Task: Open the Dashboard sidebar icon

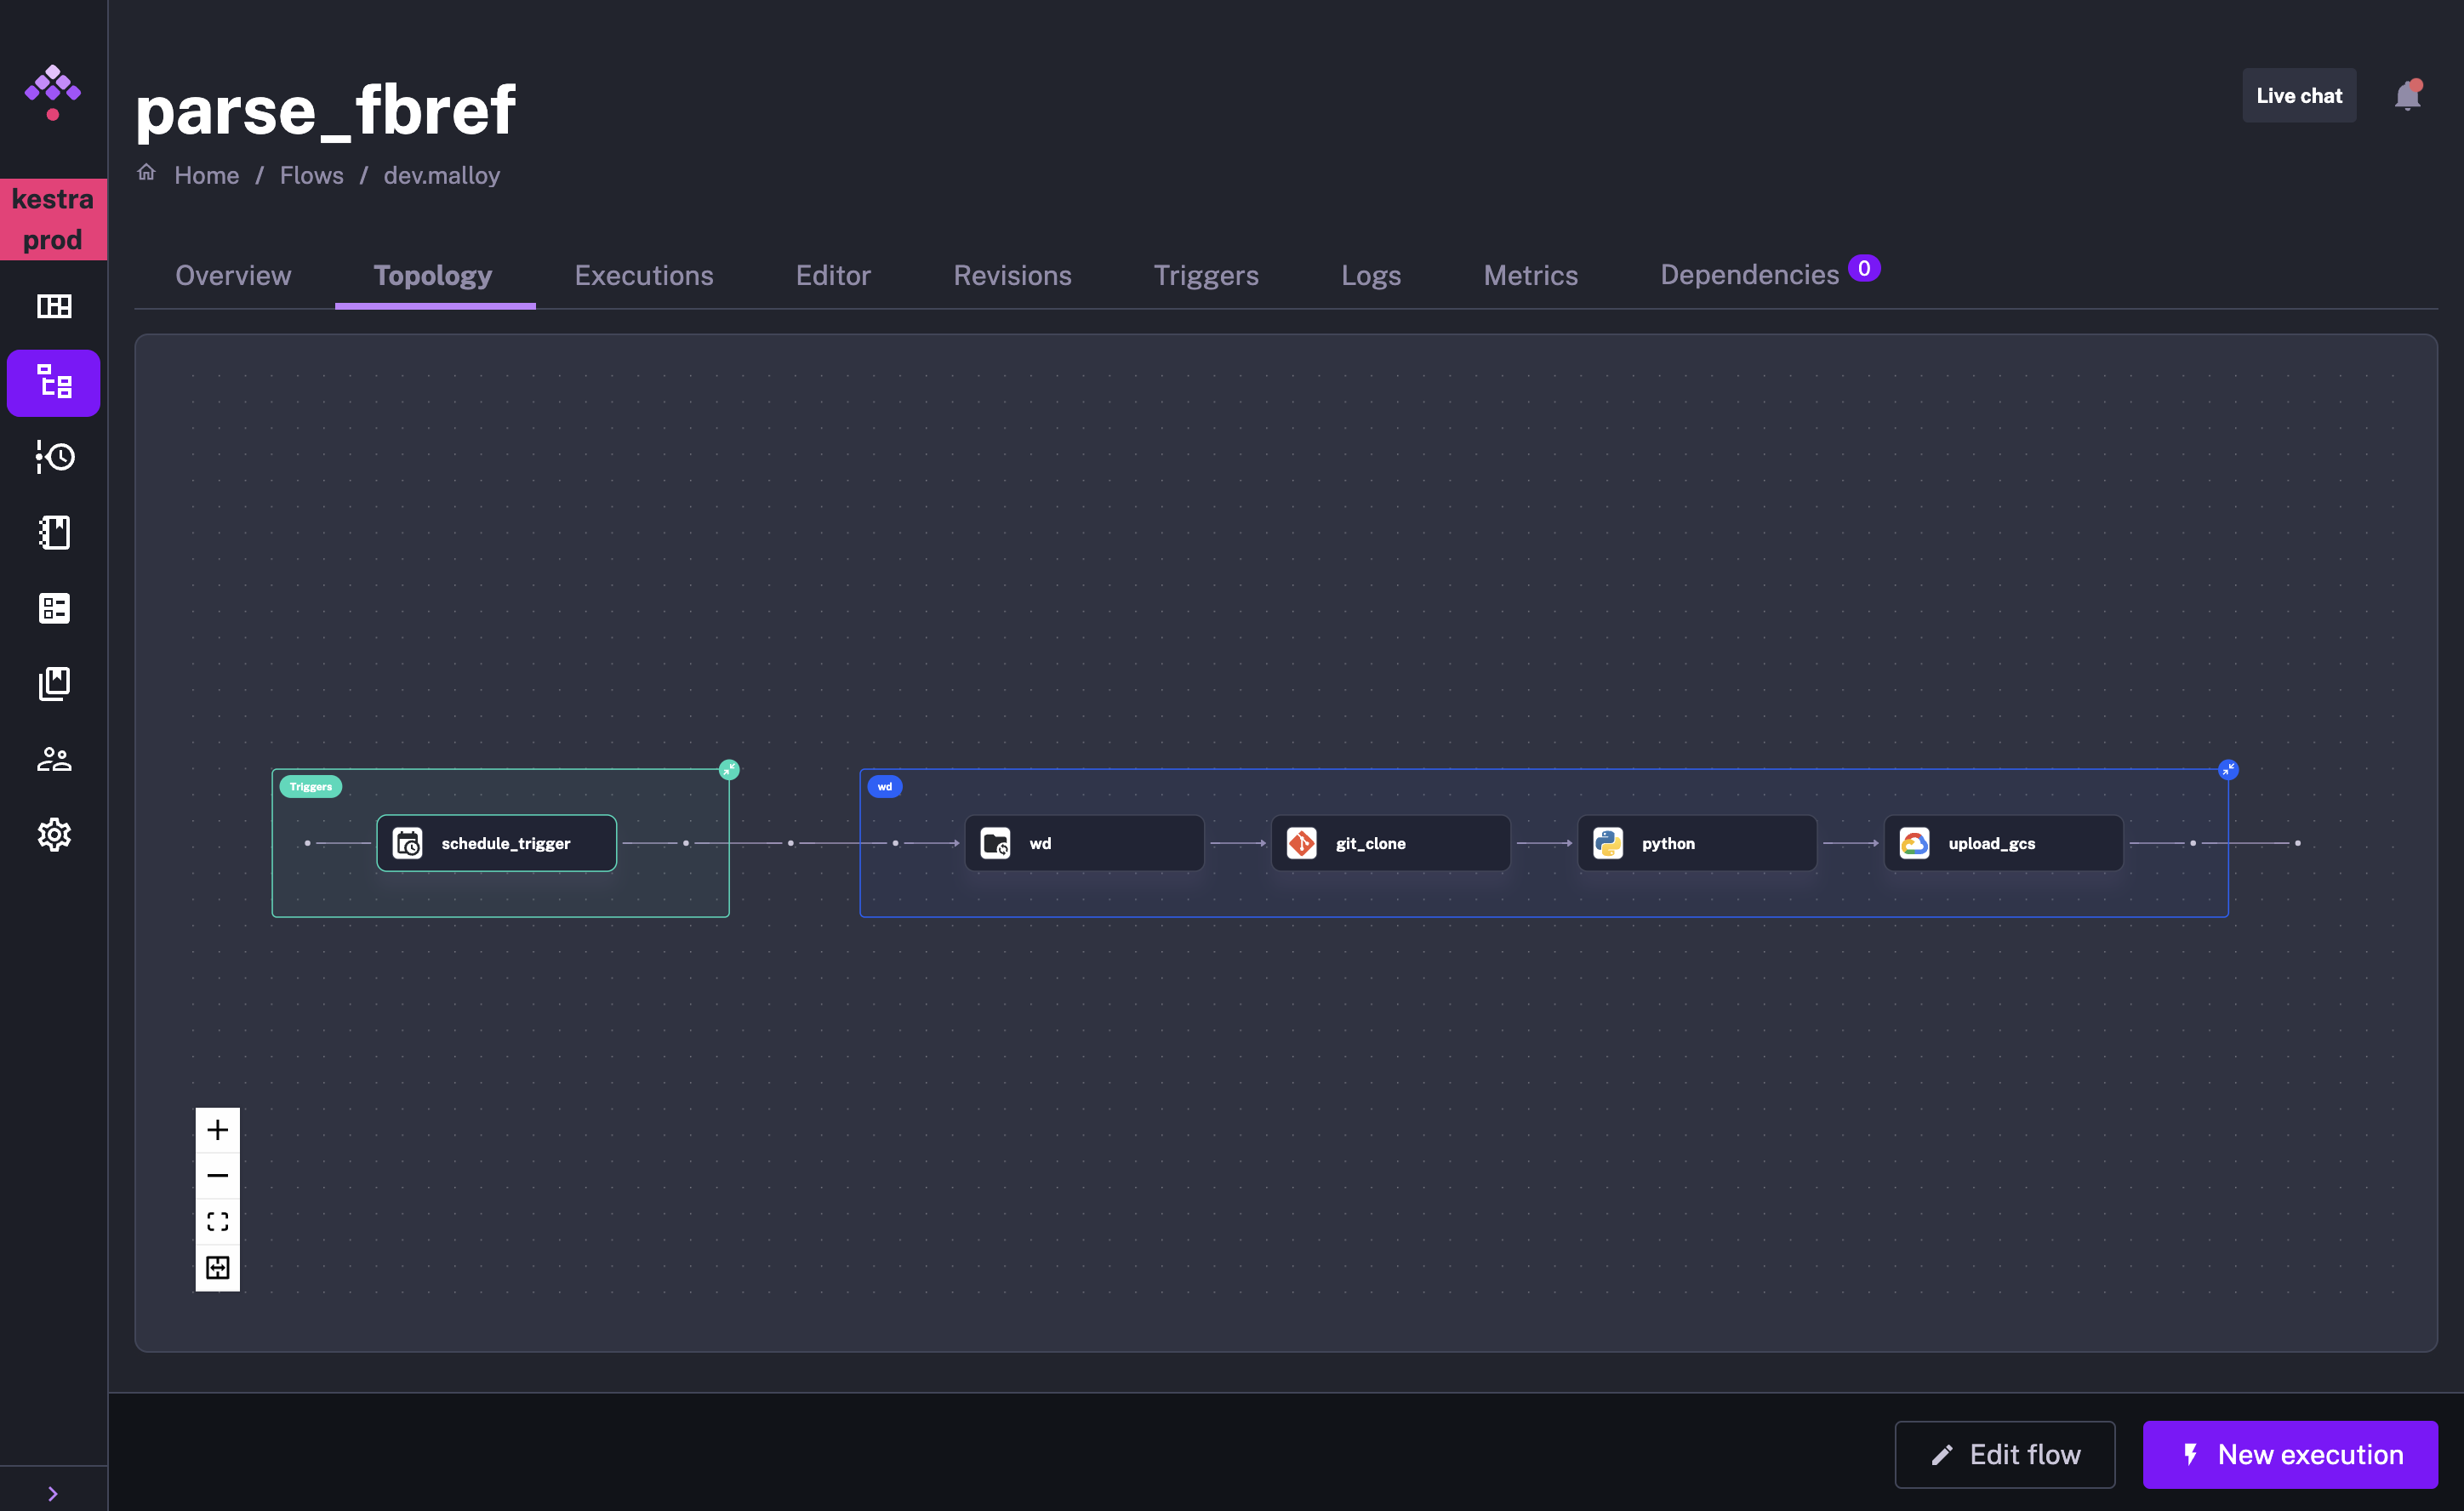Action: coord(54,306)
